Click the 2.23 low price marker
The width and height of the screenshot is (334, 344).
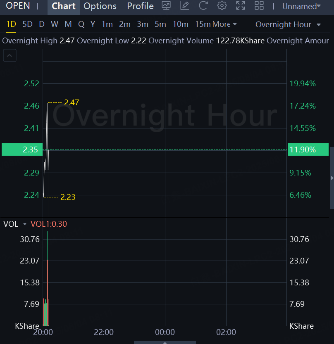pyautogui.click(x=68, y=197)
